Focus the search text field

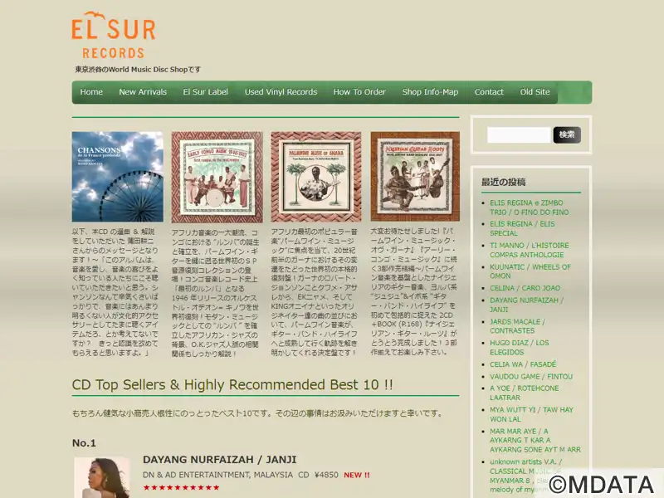(x=520, y=135)
